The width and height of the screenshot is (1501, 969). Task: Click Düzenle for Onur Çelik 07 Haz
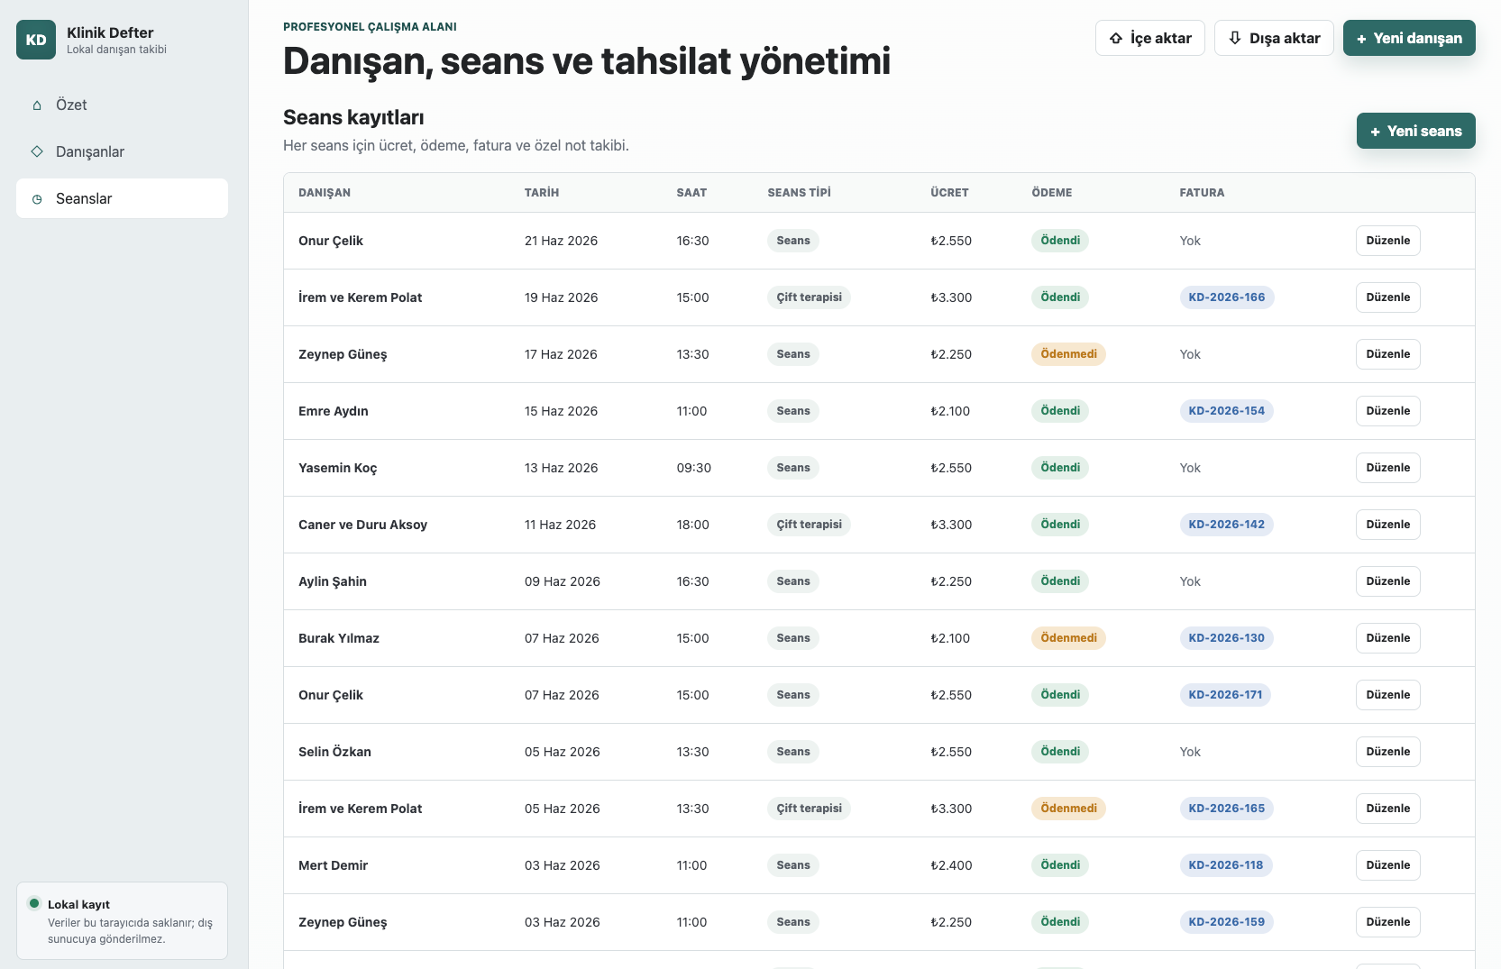pyautogui.click(x=1387, y=695)
